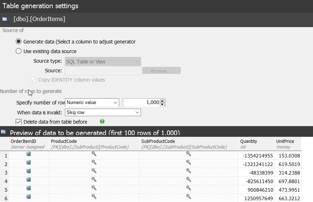Click the SubProductCode key icon in row 6
Screen dimensions: 313x202
click(x=189, y=196)
